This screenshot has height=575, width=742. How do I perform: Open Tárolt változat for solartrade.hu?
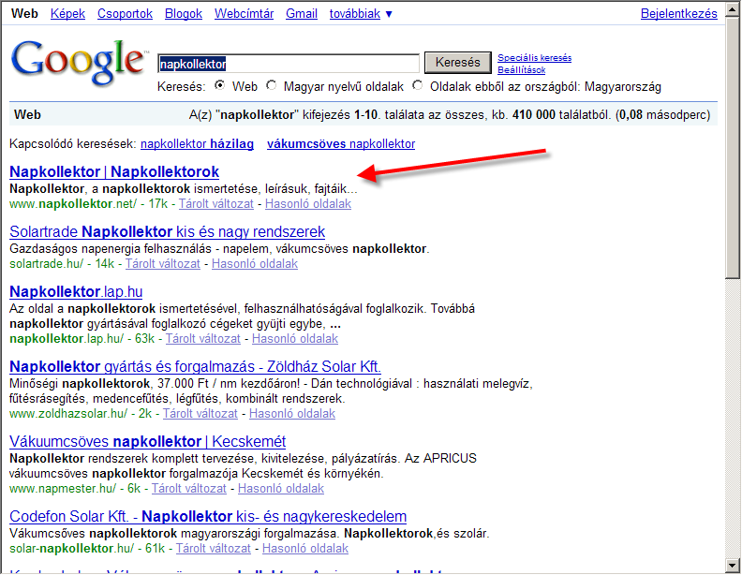click(x=162, y=264)
